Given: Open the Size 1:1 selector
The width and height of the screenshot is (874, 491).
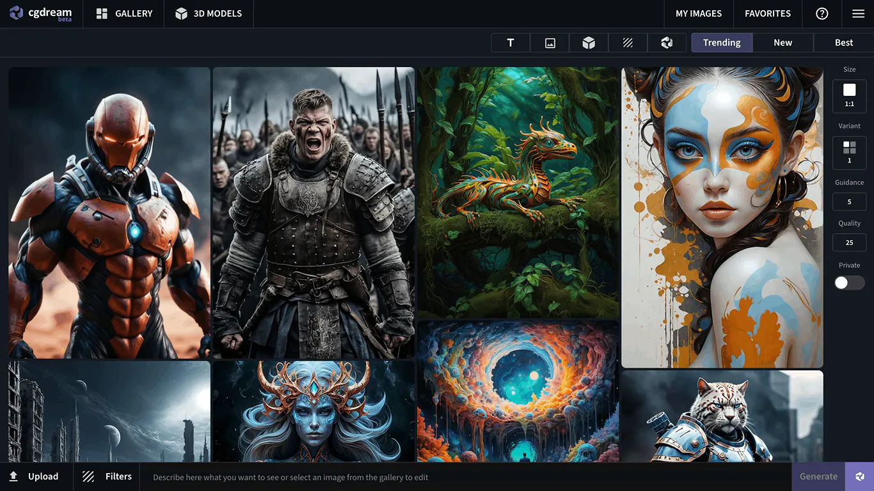Looking at the screenshot, I should tap(849, 96).
